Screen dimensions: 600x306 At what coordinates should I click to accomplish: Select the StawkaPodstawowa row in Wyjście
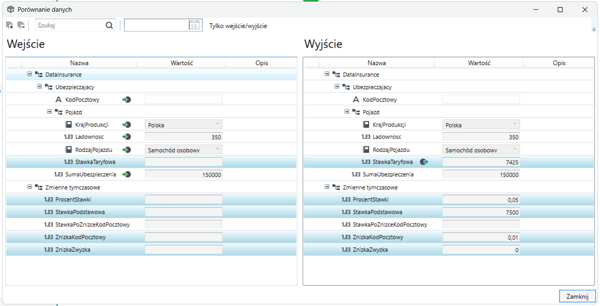(x=449, y=212)
